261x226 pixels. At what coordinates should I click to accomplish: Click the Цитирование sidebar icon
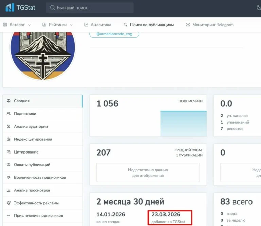coord(8,152)
